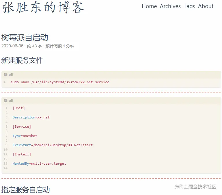The width and height of the screenshot is (222, 195).
Task: Click the sudo nano xx_net.service command line
Action: (60, 82)
